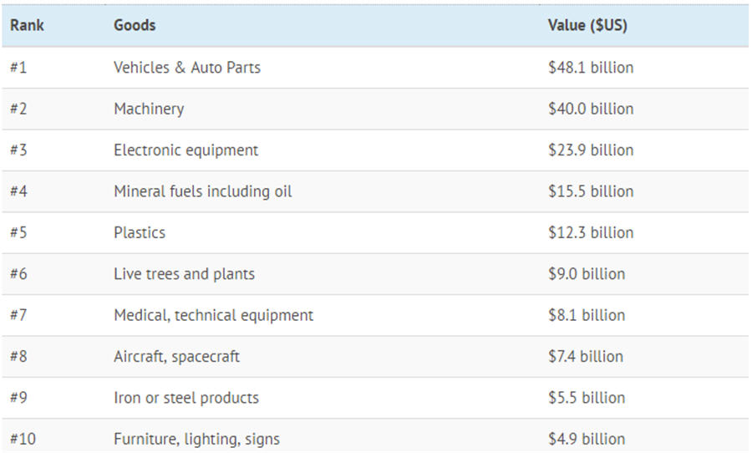Click the Rank column header
Screen dimensions: 752x453
(x=27, y=25)
